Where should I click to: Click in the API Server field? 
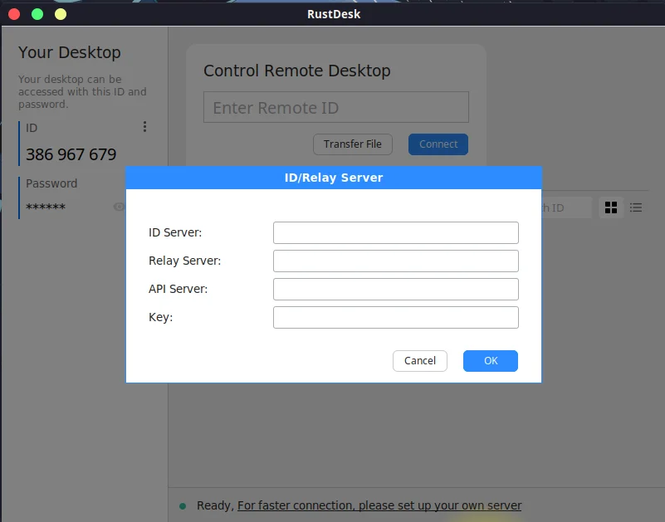pyautogui.click(x=396, y=289)
